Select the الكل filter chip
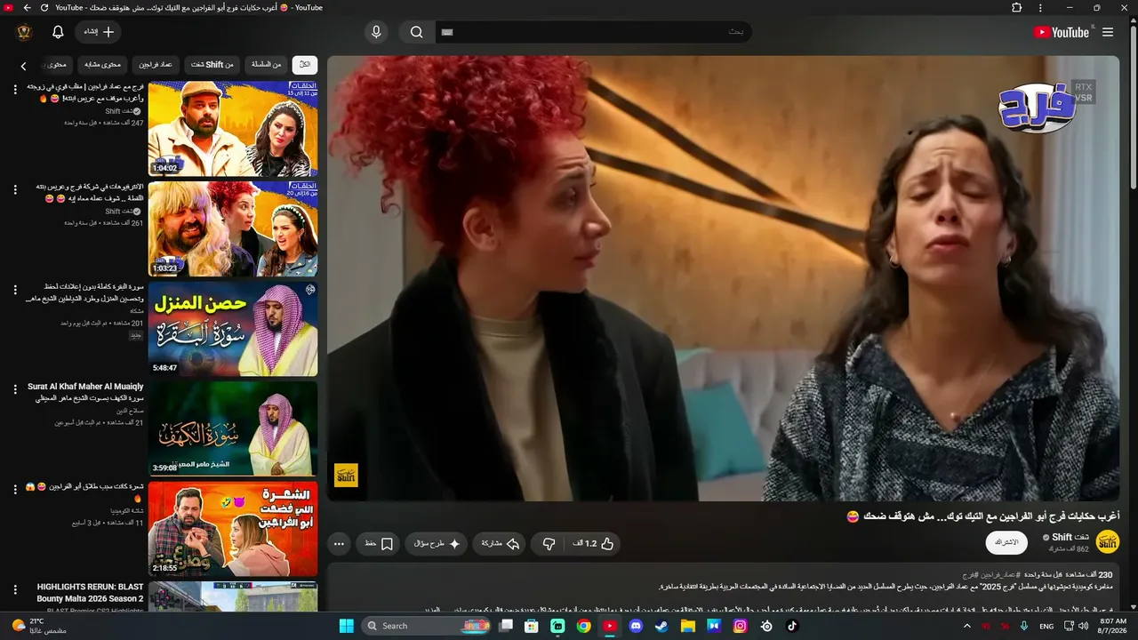Screen dimensions: 1138x640 point(305,65)
